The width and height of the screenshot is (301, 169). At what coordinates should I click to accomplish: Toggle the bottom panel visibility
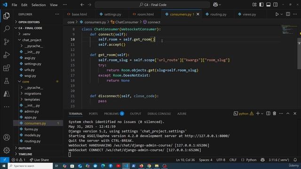coord(269,5)
